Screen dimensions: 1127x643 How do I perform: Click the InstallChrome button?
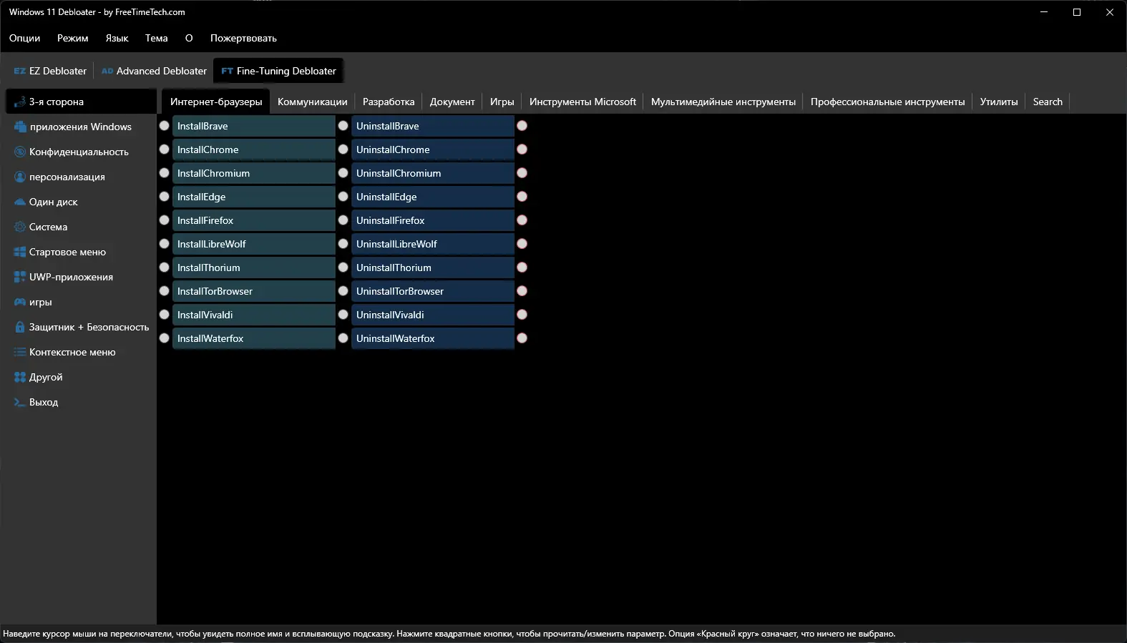[254, 149]
